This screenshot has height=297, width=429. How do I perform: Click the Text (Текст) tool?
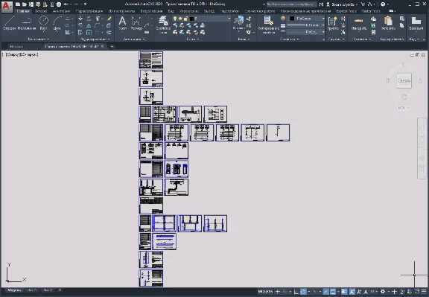122,23
